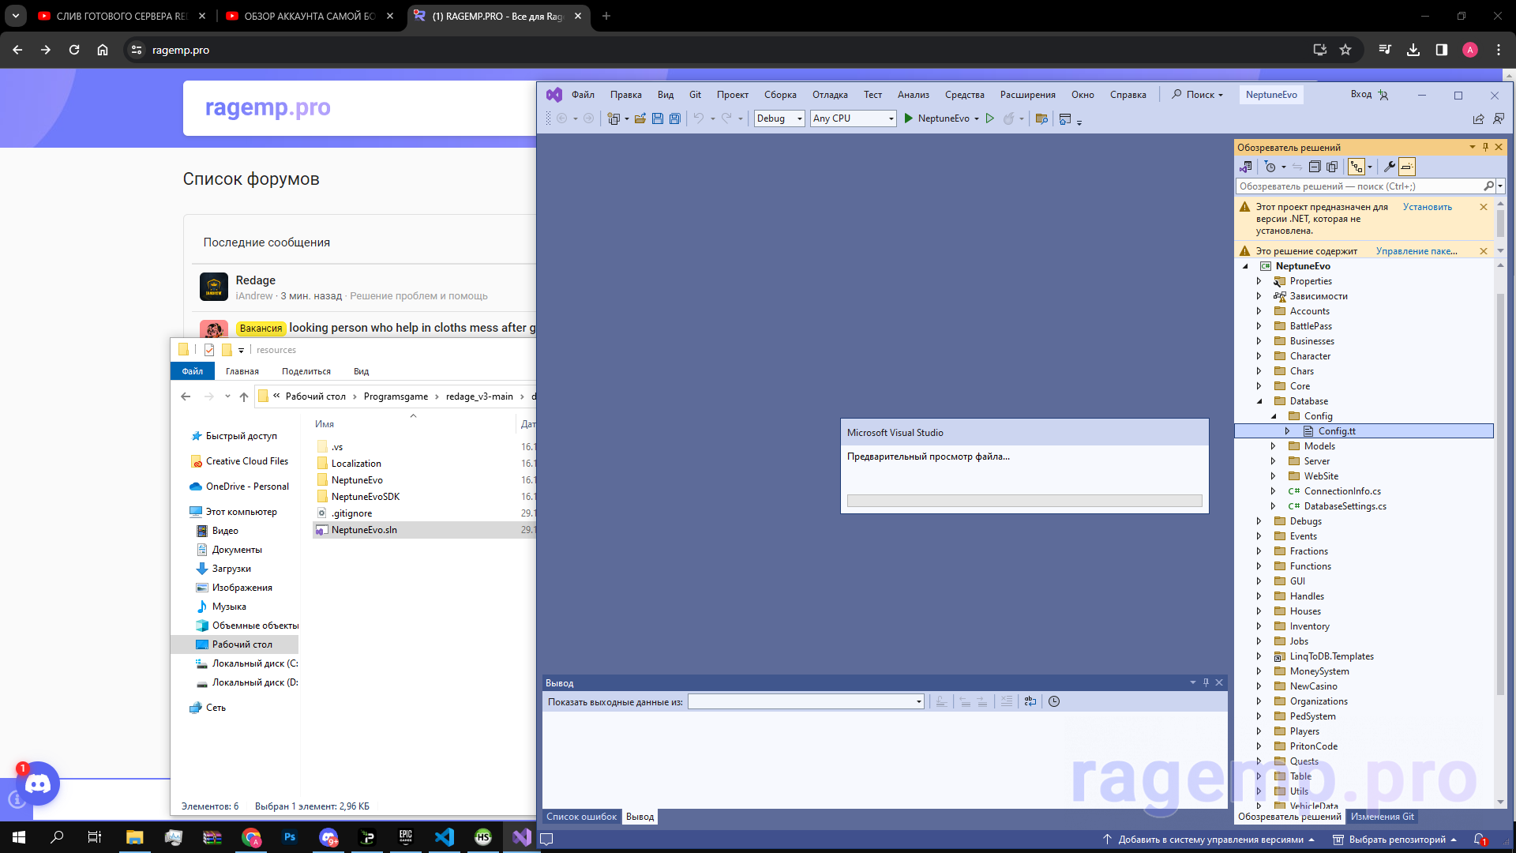This screenshot has height=853, width=1516.
Task: Click Collapse All icon in Solution Explorer
Action: pos(1315,167)
